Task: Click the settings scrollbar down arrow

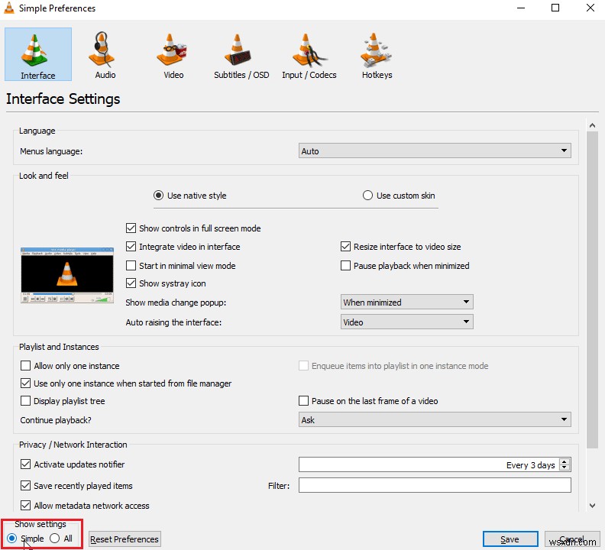Action: pyautogui.click(x=592, y=506)
